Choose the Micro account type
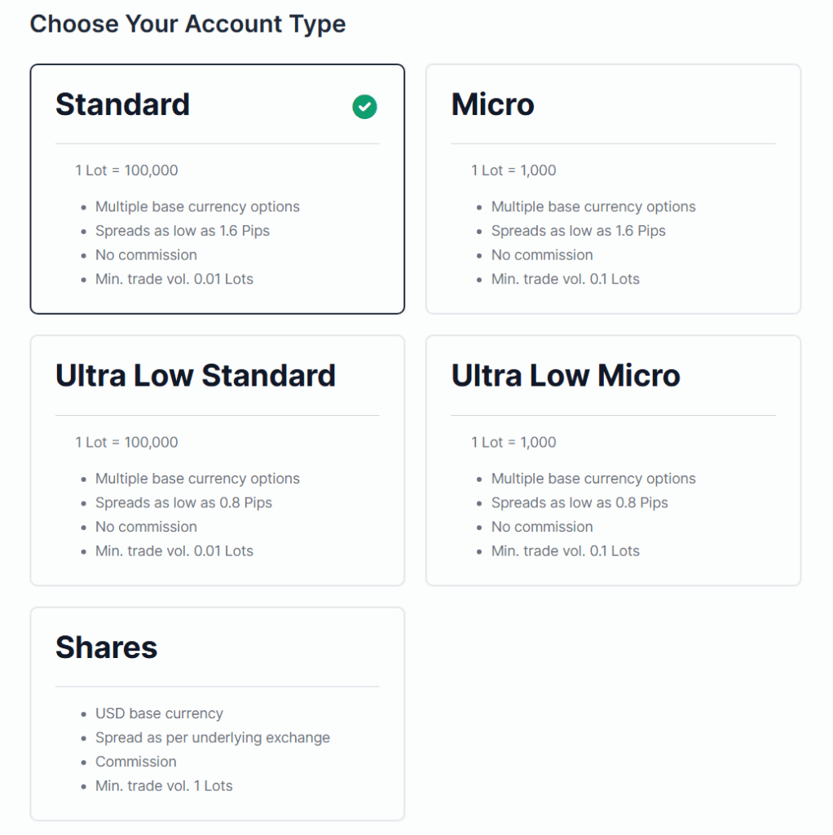 pos(613,189)
